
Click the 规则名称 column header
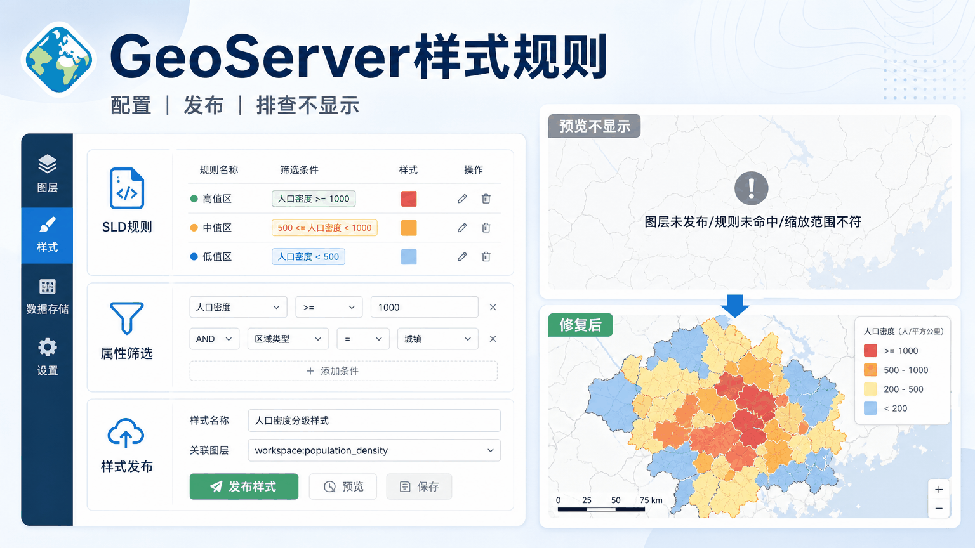coord(219,169)
